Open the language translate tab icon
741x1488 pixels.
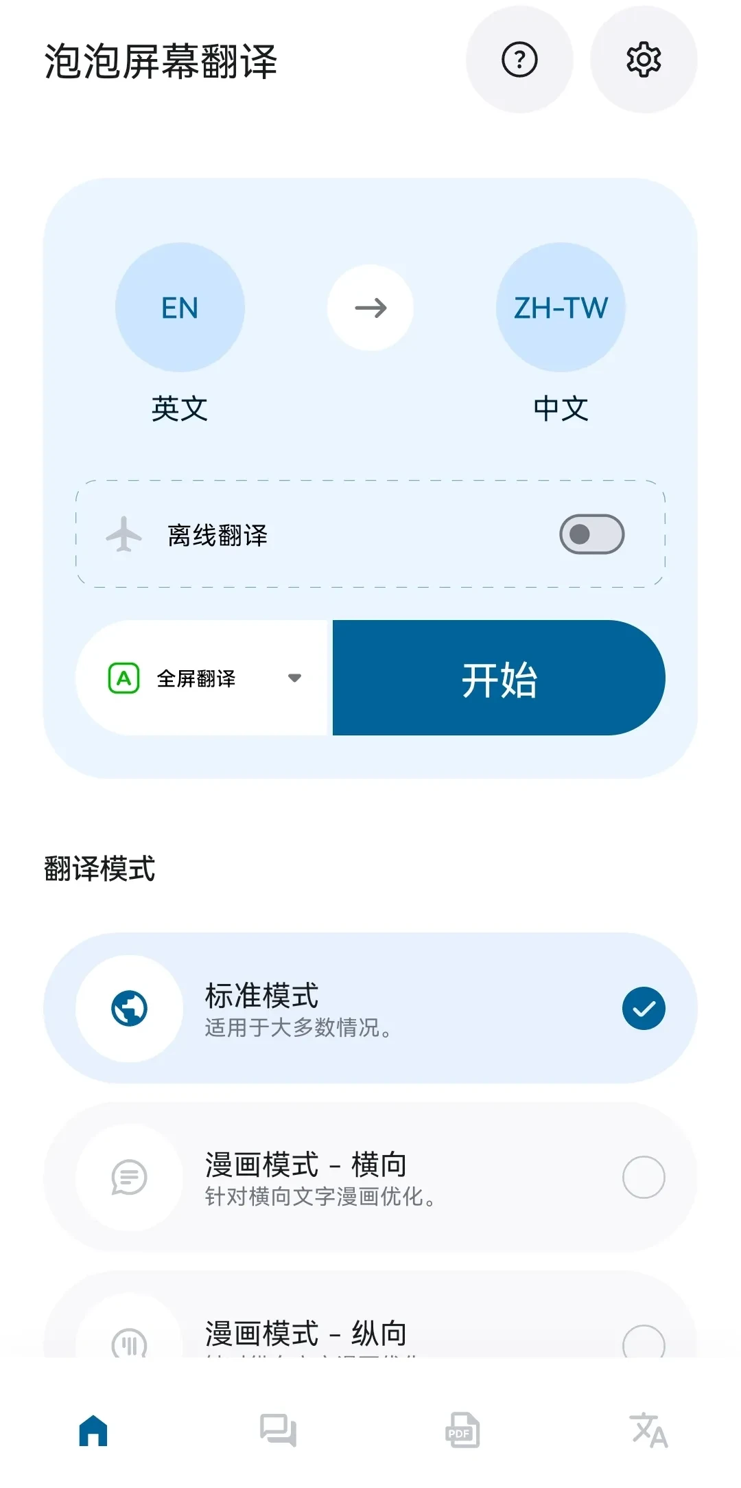click(x=648, y=1430)
